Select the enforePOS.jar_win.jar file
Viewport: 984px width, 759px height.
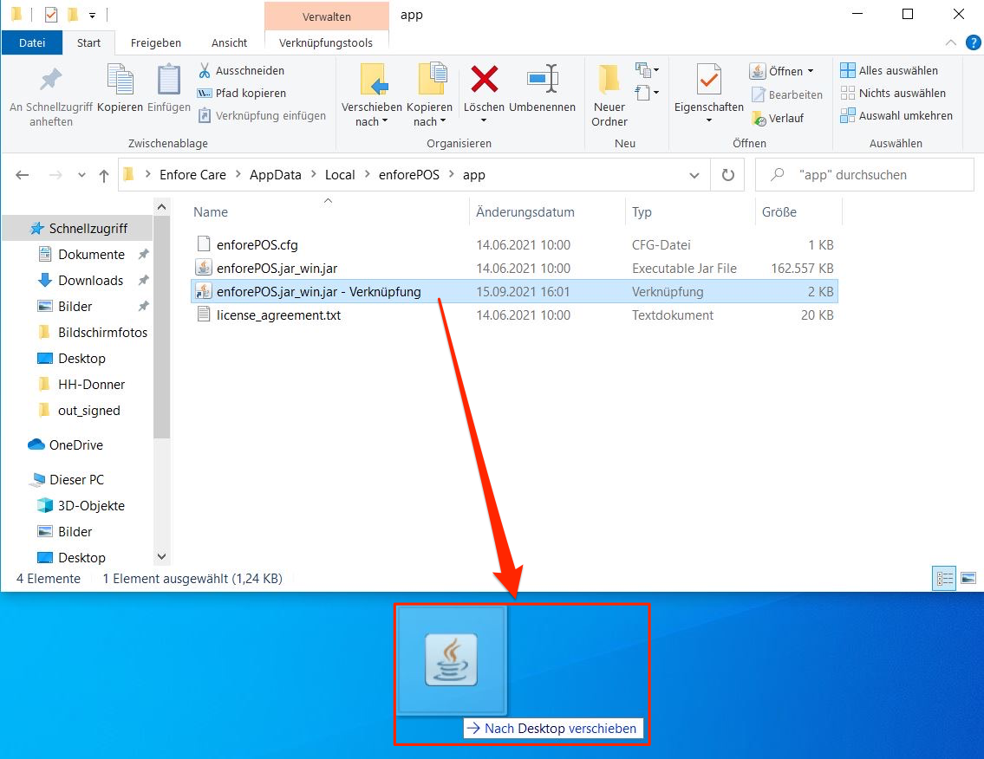click(x=514, y=269)
